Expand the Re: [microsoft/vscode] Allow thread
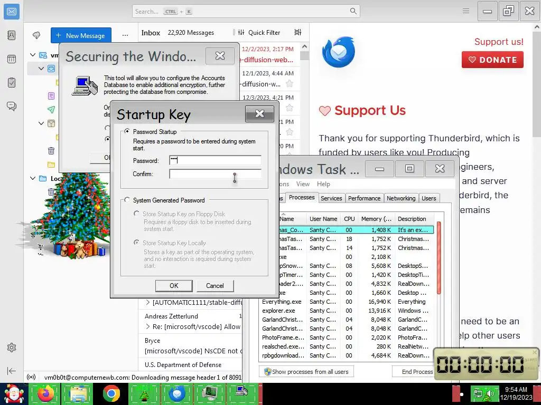 148,326
